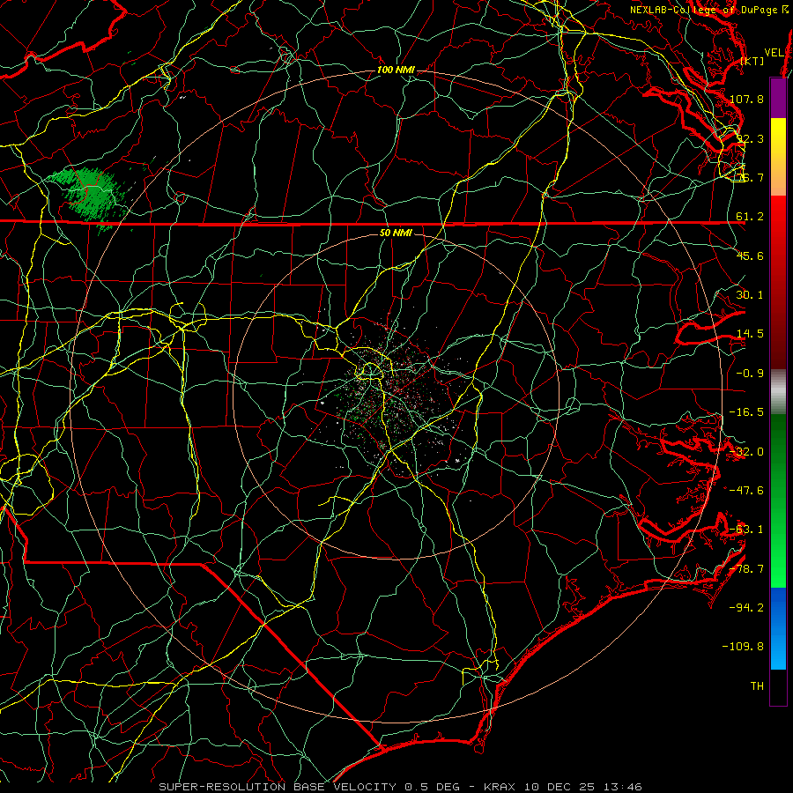Screen dimensions: 793x793
Task: Click the -109.8 legend value
Action: [x=744, y=647]
